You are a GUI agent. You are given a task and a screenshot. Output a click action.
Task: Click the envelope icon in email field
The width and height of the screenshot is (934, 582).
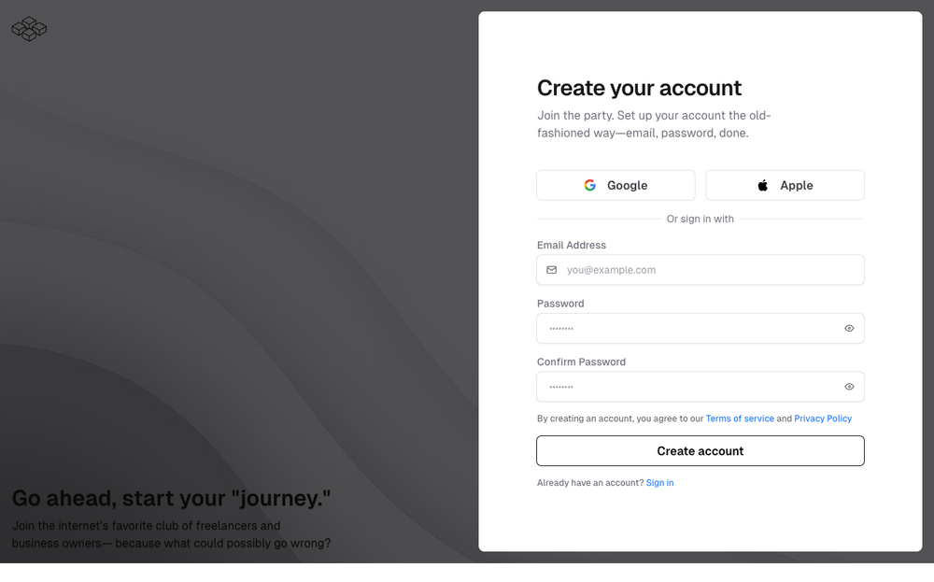551,270
